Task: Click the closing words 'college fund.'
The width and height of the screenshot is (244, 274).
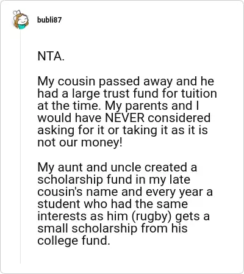Action: coord(74,240)
